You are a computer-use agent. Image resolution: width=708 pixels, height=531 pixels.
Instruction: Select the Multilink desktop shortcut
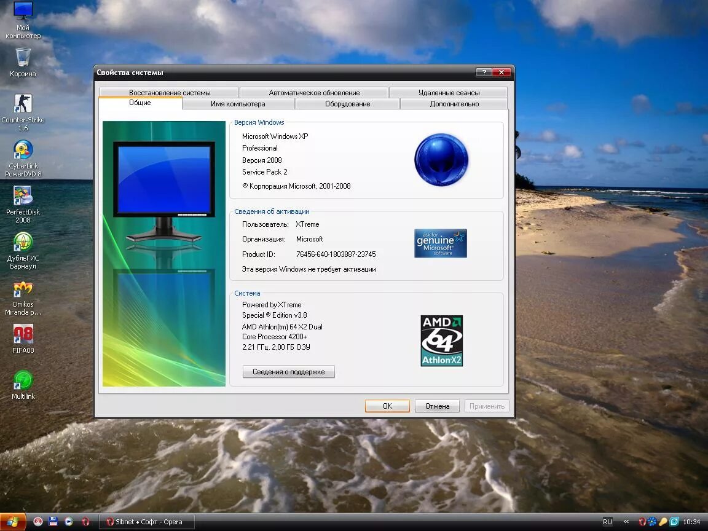[x=23, y=385]
